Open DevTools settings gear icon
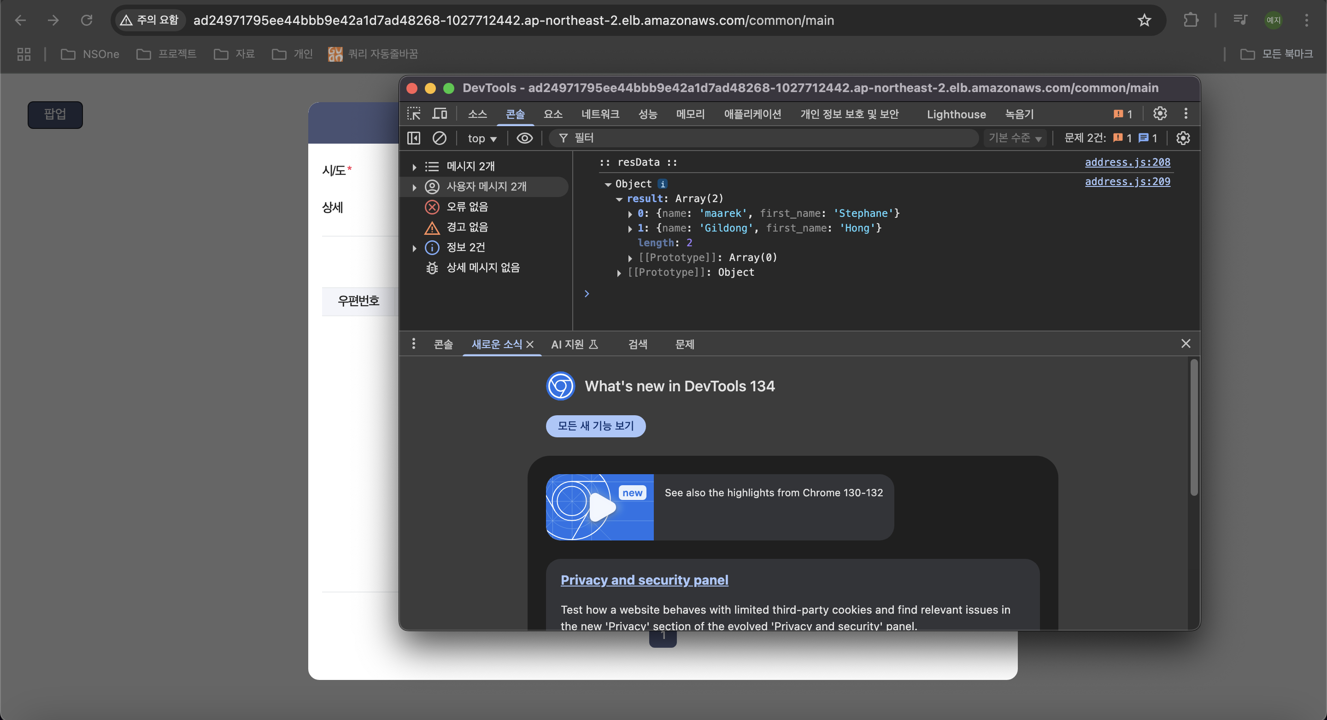Image resolution: width=1327 pixels, height=720 pixels. (1160, 114)
